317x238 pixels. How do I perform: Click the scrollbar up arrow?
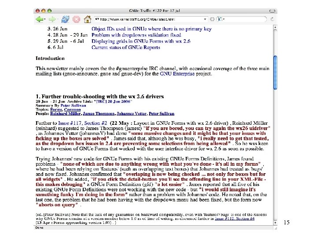tap(275, 27)
